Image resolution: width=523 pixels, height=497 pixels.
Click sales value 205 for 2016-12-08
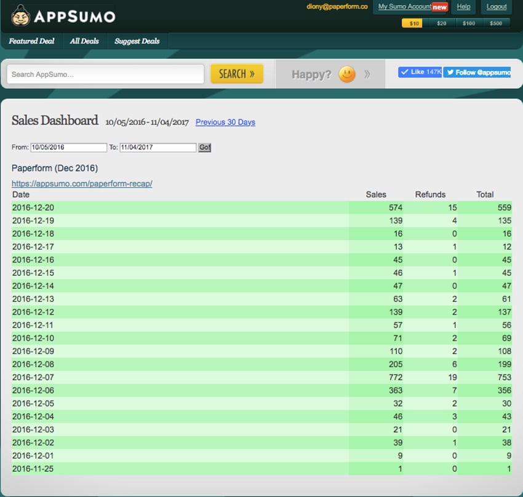click(x=396, y=364)
